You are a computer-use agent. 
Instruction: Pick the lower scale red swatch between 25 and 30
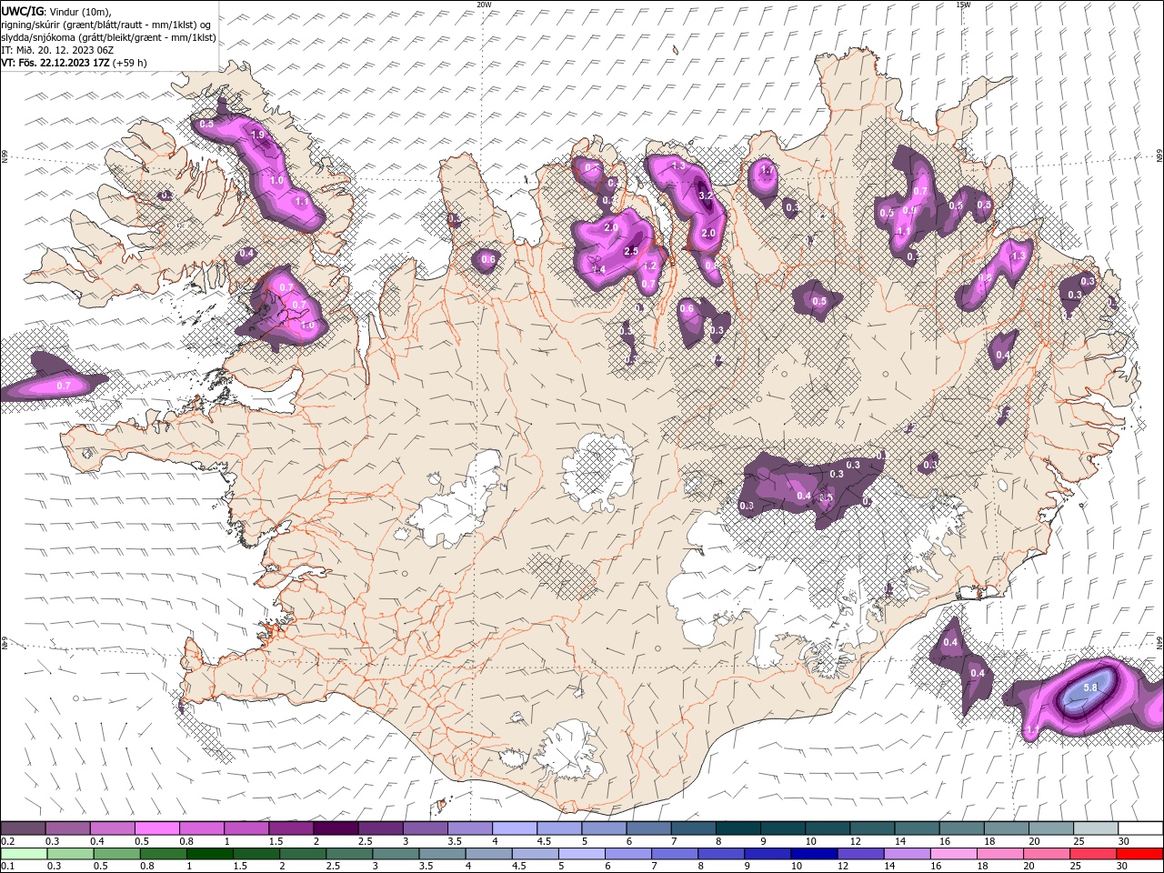click(1091, 854)
